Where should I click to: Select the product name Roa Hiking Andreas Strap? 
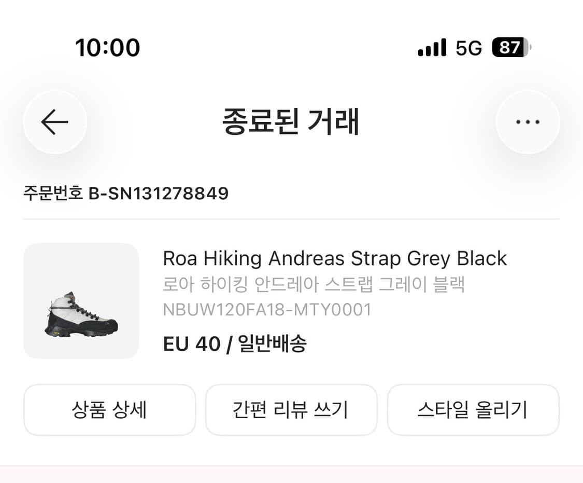point(335,258)
